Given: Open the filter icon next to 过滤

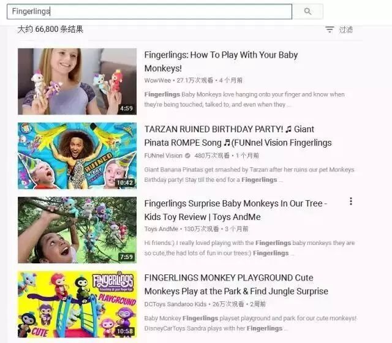Looking at the screenshot, I should click(x=330, y=29).
